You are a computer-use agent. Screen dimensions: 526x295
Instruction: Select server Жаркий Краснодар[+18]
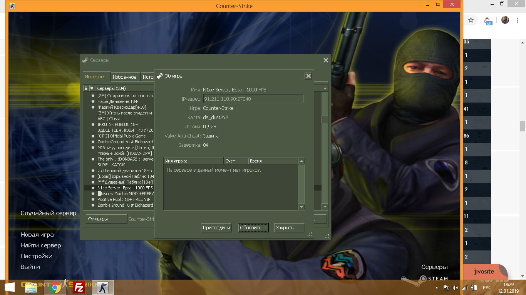pos(122,107)
